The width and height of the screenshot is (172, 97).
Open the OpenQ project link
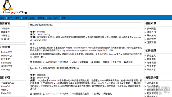tap(4, 90)
